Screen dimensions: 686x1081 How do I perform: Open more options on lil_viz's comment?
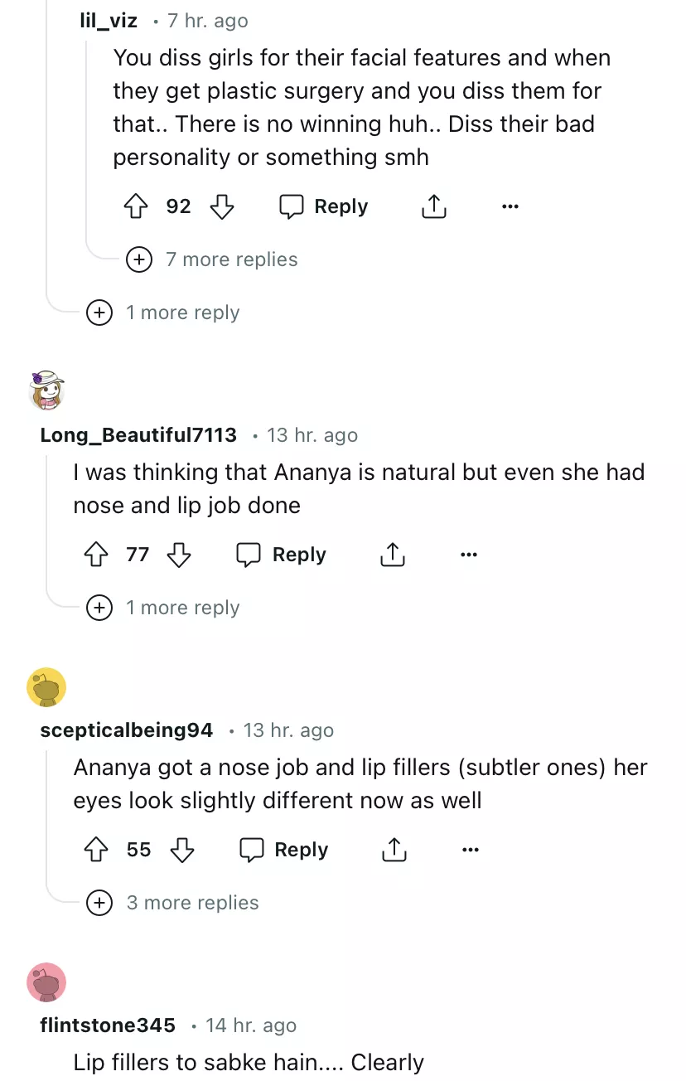point(510,207)
